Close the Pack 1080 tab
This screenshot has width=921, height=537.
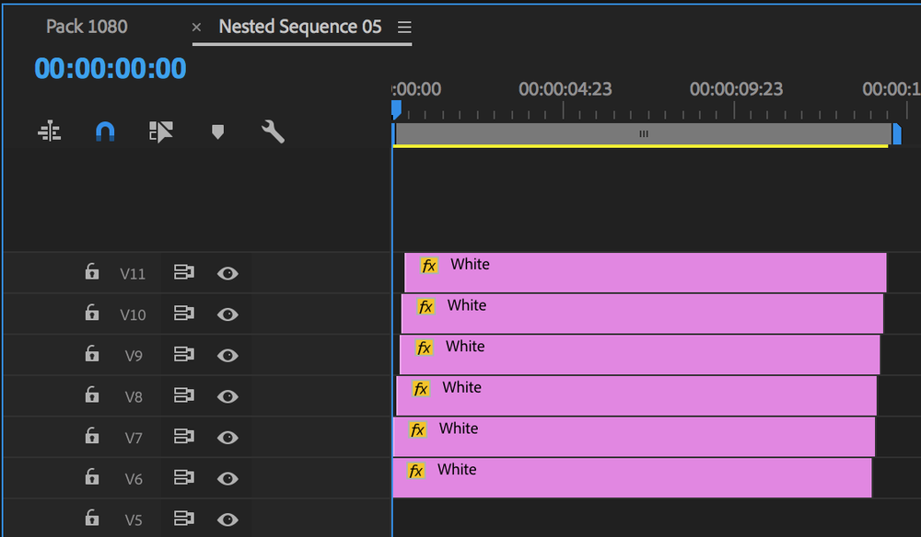(x=196, y=29)
